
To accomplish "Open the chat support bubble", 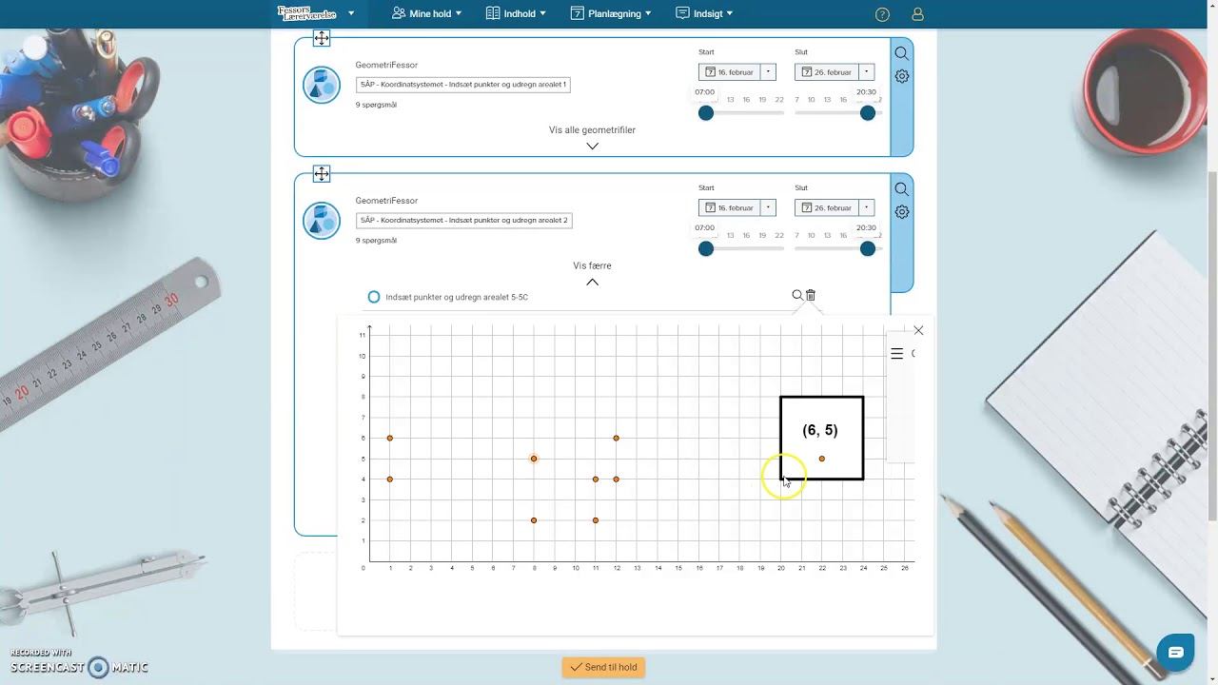I will point(1175,652).
